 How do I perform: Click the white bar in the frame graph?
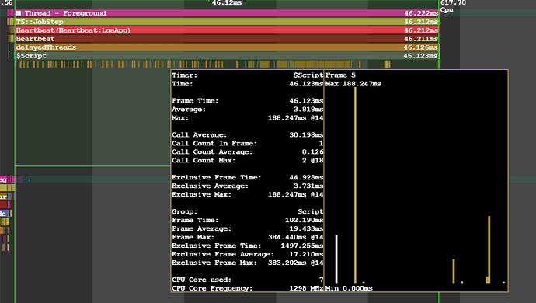tap(336, 259)
